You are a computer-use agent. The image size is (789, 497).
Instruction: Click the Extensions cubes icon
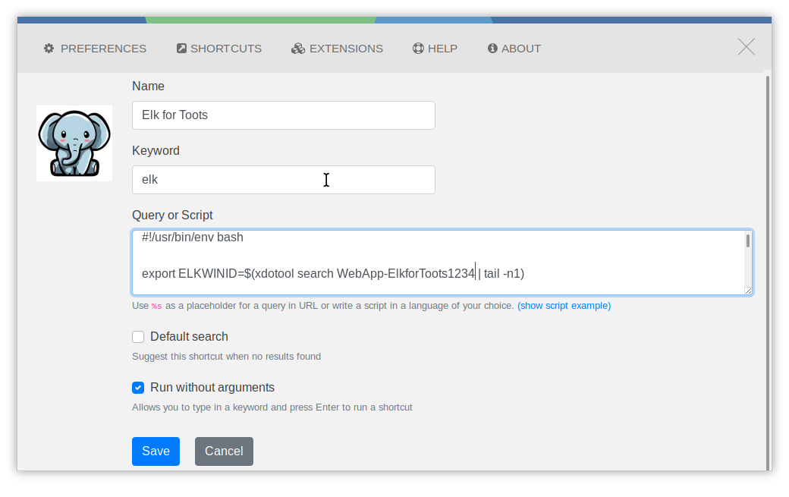point(298,49)
